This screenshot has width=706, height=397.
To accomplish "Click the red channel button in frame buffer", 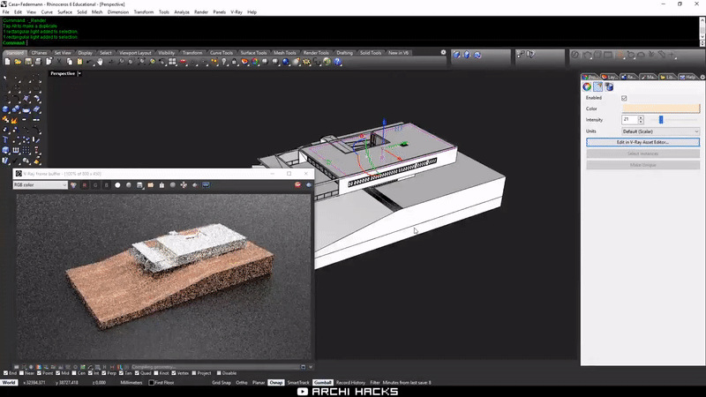I will (x=86, y=185).
